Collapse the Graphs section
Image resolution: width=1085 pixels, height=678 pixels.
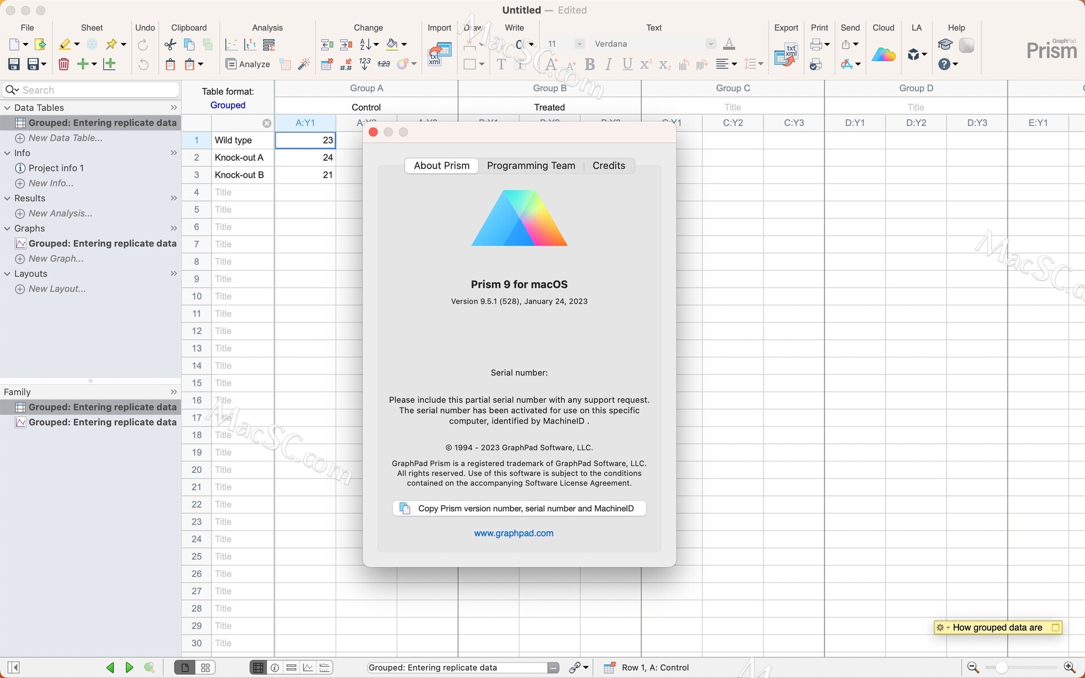tap(7, 228)
